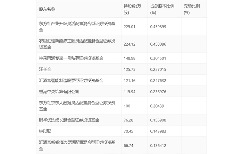Select shareholder 东方红产业升级灵活配置混合型证券投资基金
The height and width of the screenshot is (154, 243).
click(77, 27)
